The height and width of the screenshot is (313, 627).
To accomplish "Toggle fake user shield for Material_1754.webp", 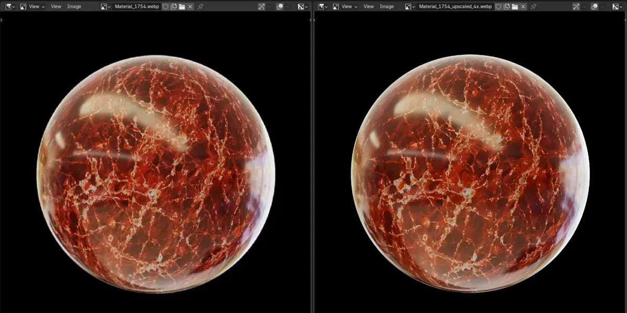I will tap(165, 6).
